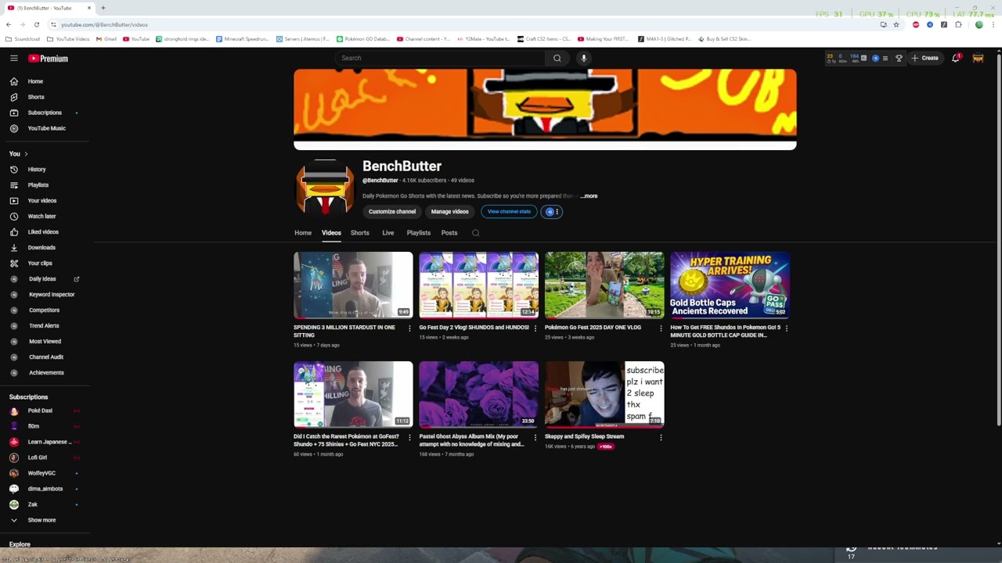The width and height of the screenshot is (1002, 563).
Task: Expand channel description with ...more
Action: pos(589,196)
